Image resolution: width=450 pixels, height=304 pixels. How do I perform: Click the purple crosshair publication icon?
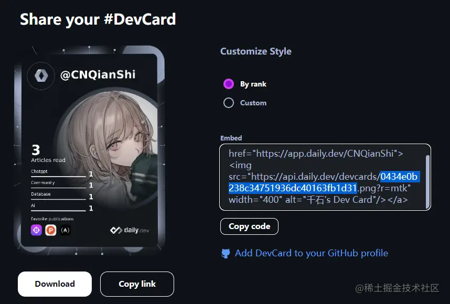pos(36,230)
